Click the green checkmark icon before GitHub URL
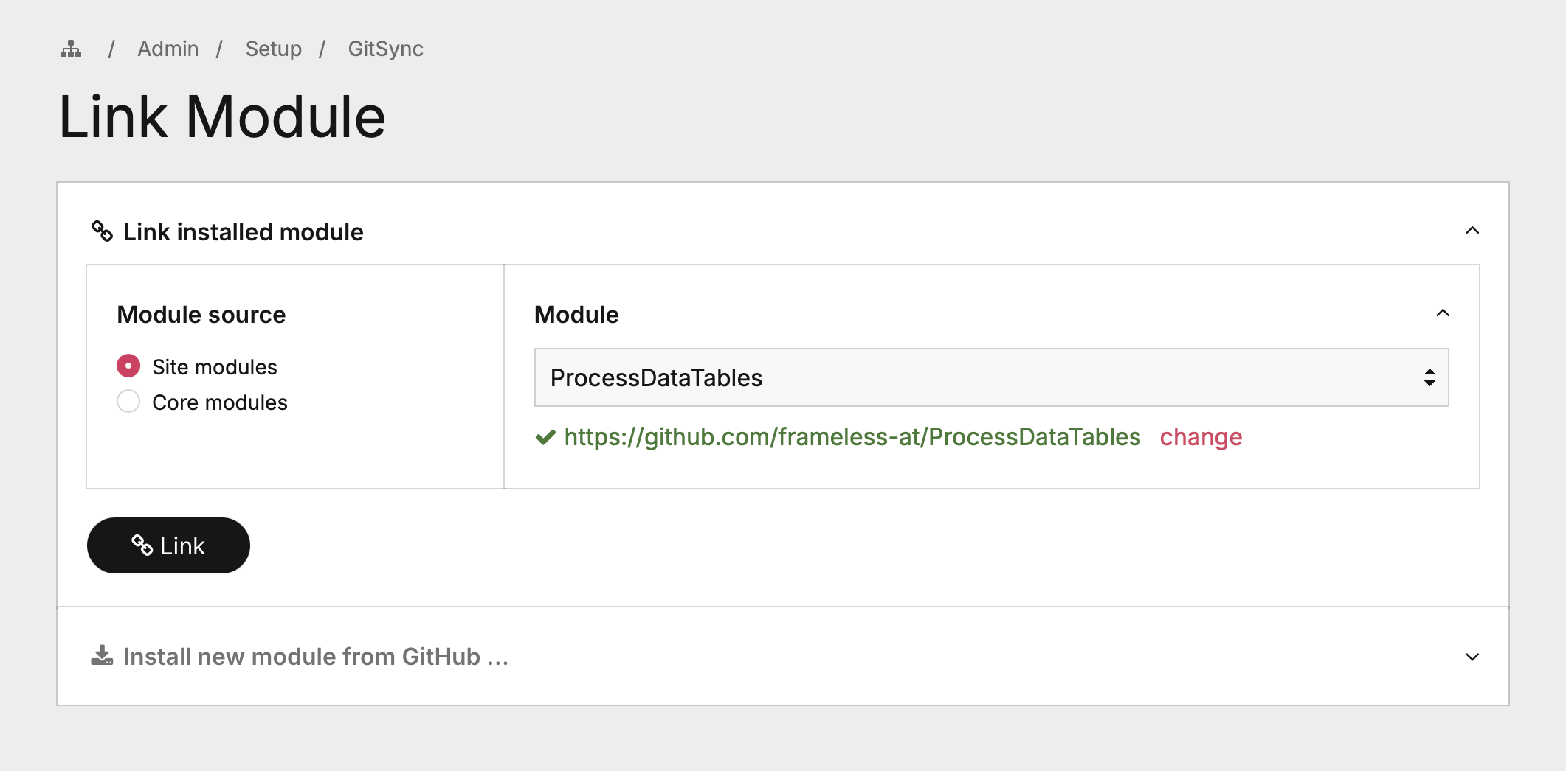 pyautogui.click(x=545, y=438)
